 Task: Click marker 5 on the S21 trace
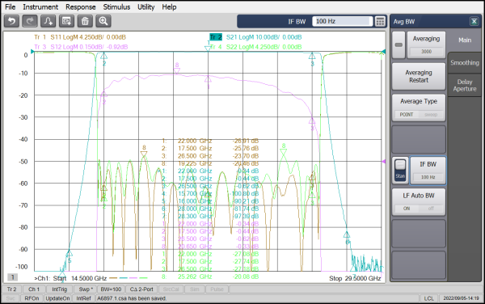pyautogui.click(x=70, y=256)
